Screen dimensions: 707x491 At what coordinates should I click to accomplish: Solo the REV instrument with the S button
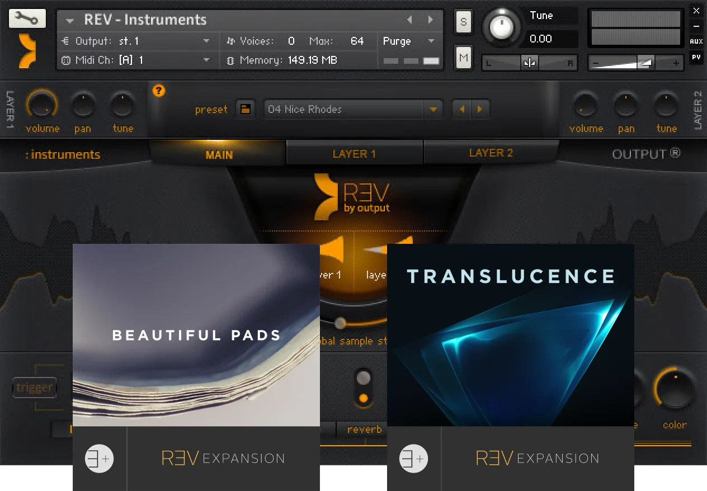[x=463, y=22]
